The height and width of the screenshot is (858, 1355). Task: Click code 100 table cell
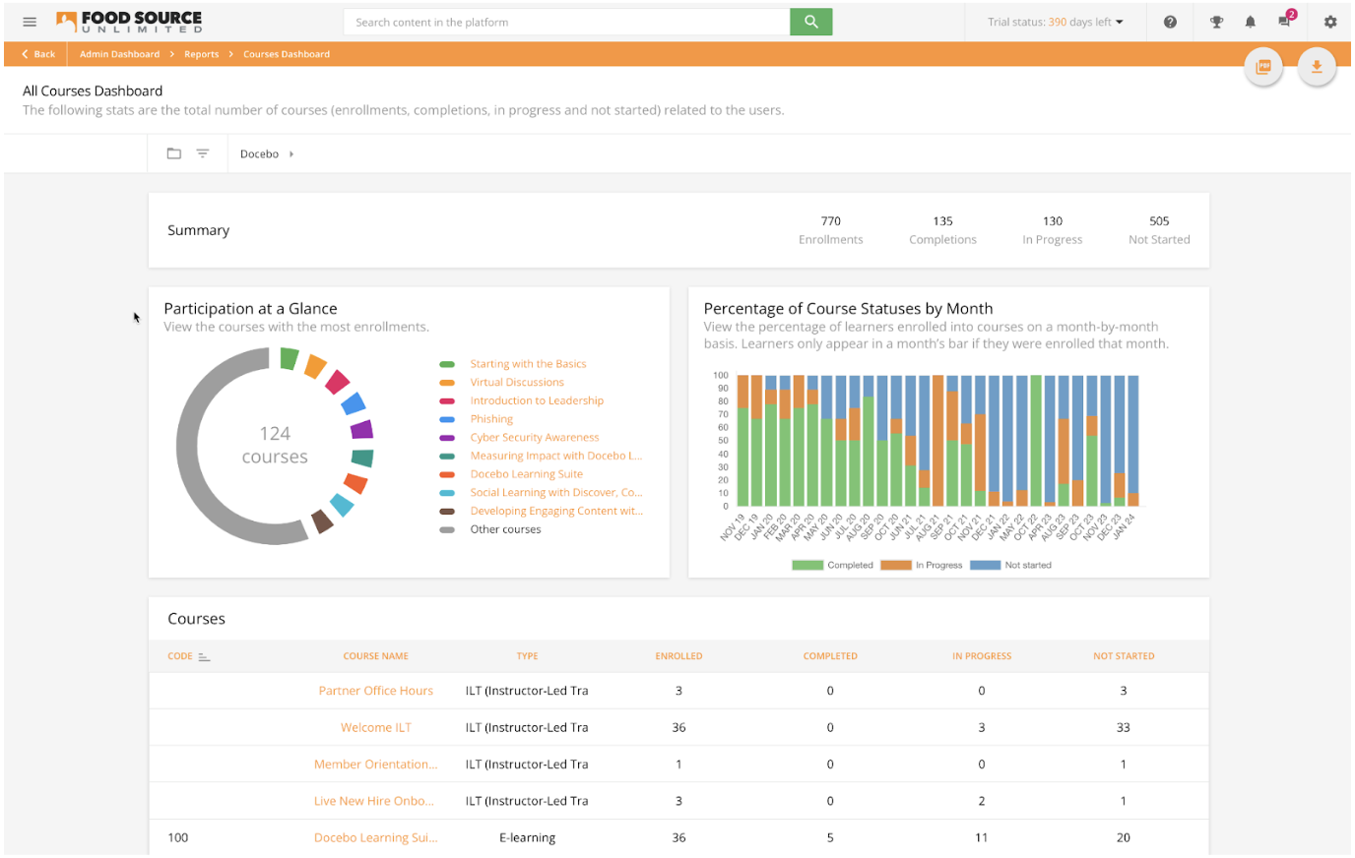[x=178, y=838]
